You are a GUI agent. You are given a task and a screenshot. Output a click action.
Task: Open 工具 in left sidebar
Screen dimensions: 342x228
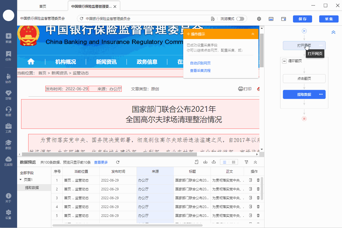tap(8, 128)
